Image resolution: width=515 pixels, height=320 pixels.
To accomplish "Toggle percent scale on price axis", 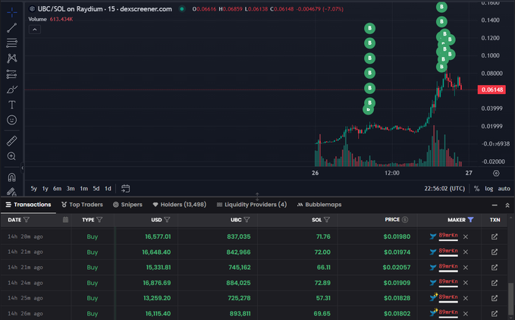I will coord(476,188).
